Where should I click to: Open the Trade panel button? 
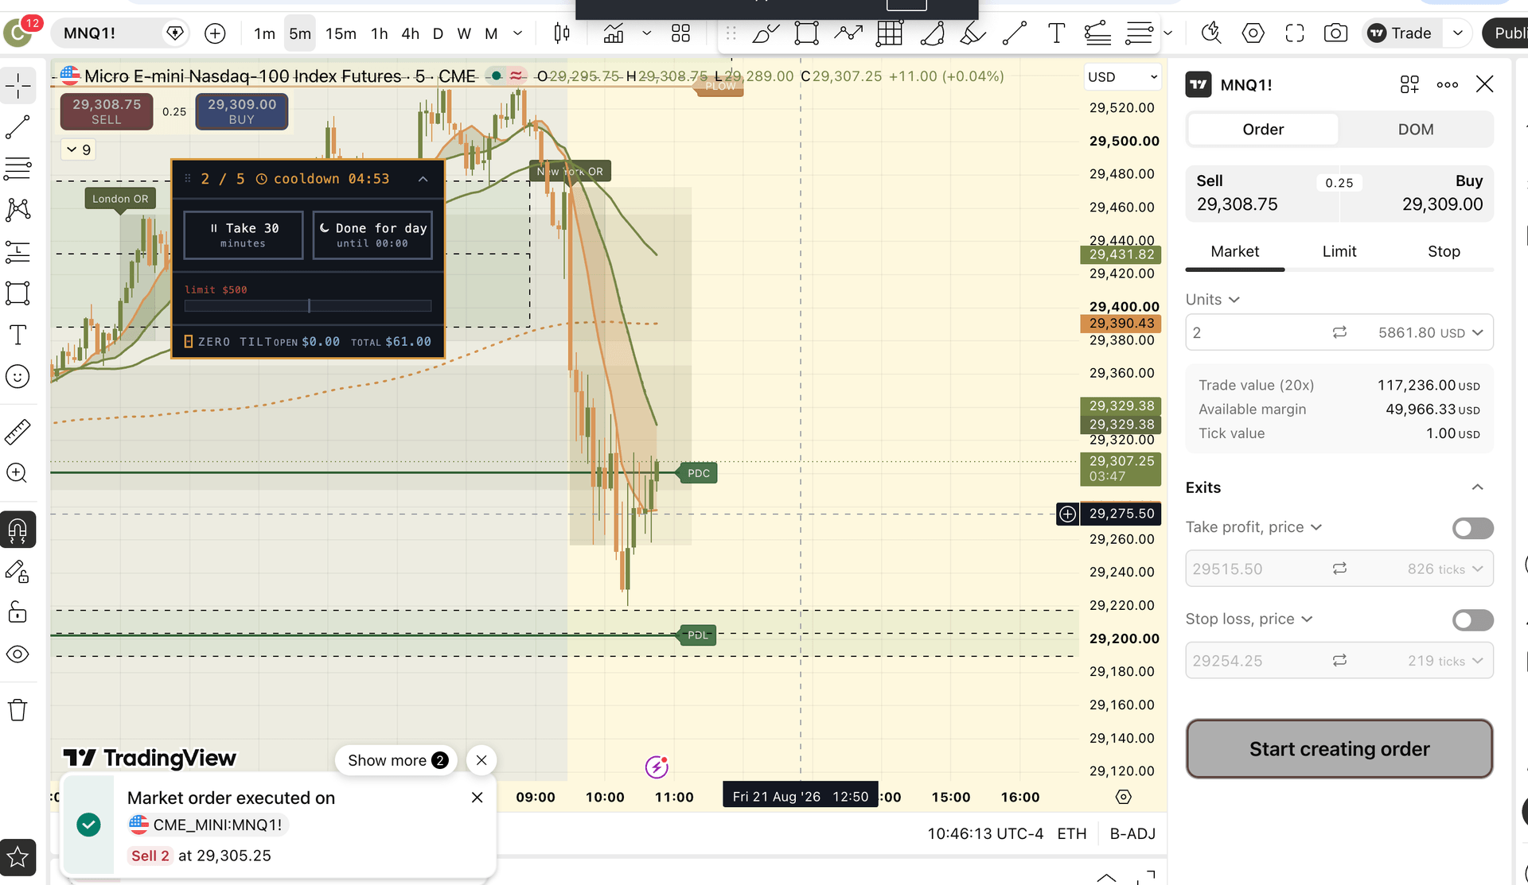coord(1400,33)
